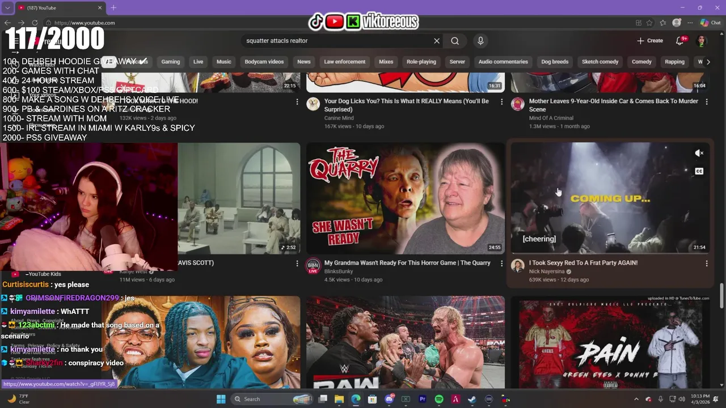Open the YouTube account avatar menu
The width and height of the screenshot is (726, 408).
pyautogui.click(x=702, y=41)
